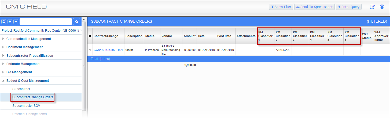Click the row arrow beside CCA1BRICKS02 - 001
This screenshot has width=390, height=118.
[90, 50]
